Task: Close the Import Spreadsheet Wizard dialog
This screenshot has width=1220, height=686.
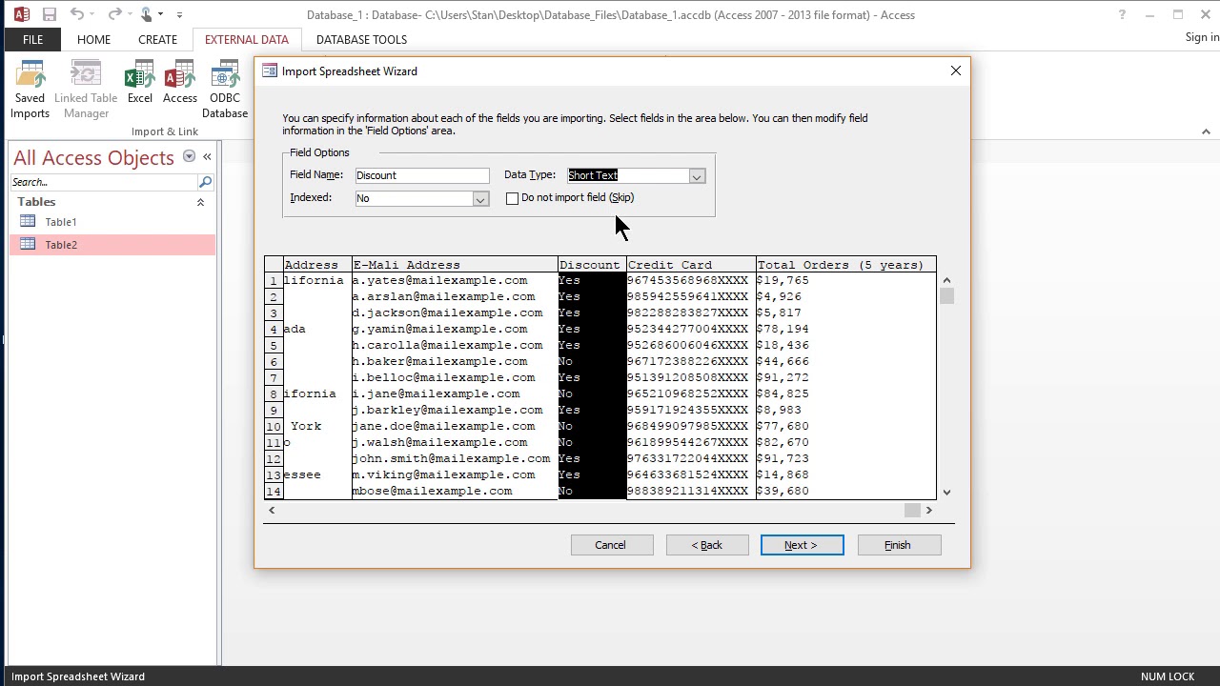Action: (956, 71)
